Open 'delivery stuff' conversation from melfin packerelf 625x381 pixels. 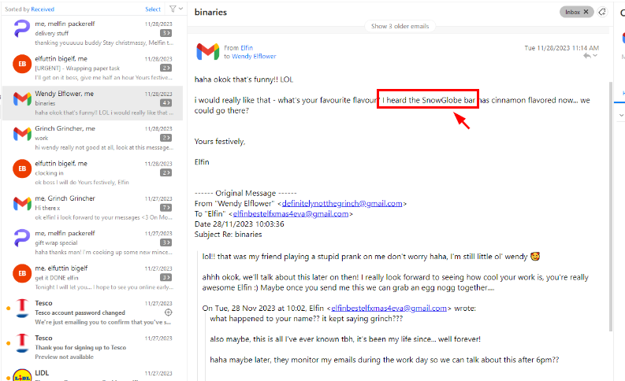[x=92, y=33]
